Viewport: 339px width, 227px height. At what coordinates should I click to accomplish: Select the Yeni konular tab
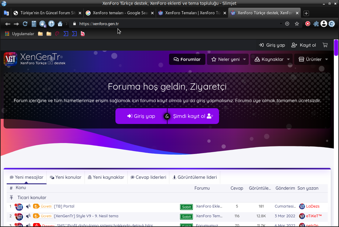pos(66,177)
